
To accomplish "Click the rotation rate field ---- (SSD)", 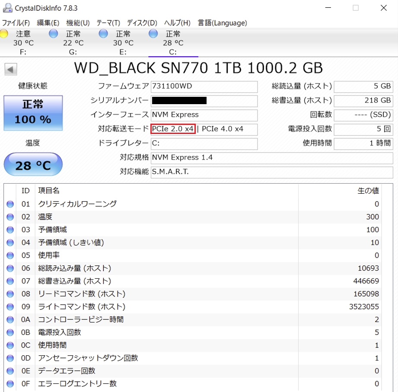I will click(x=363, y=115).
